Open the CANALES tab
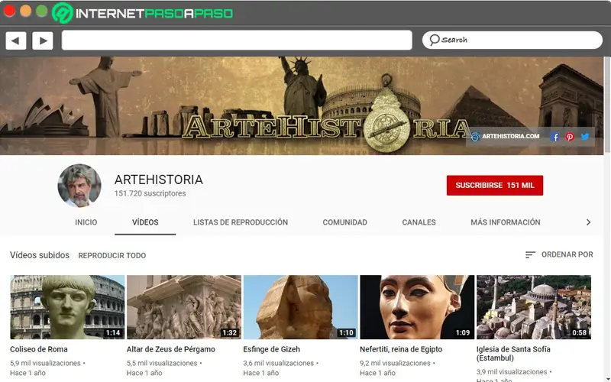Image resolution: width=611 pixels, height=382 pixels. tap(419, 222)
